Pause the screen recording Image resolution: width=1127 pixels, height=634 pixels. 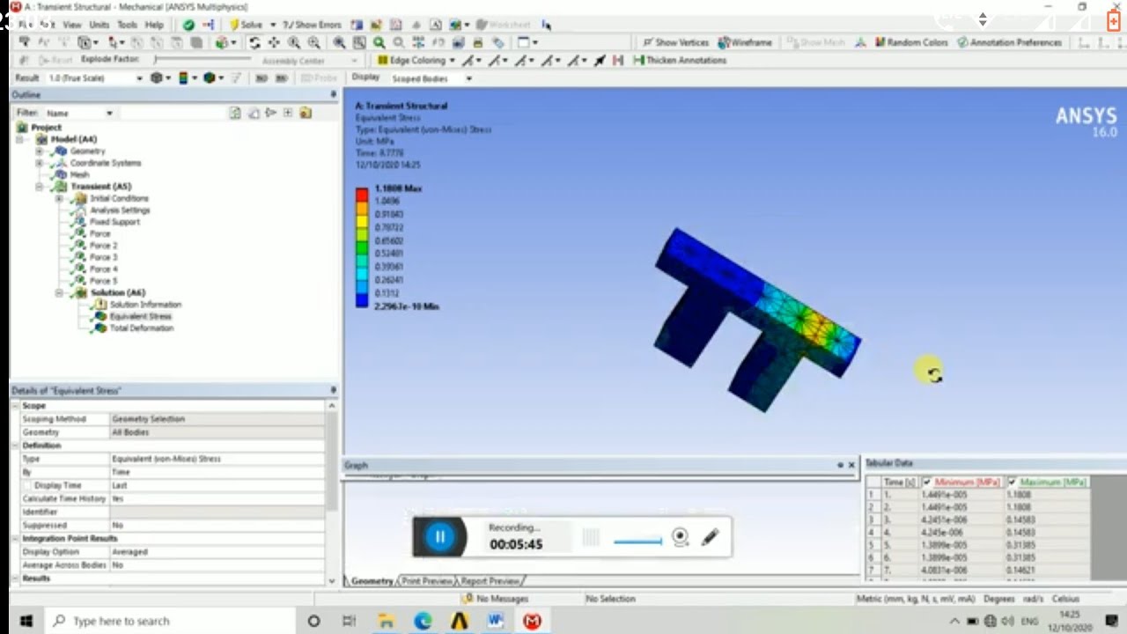click(440, 536)
